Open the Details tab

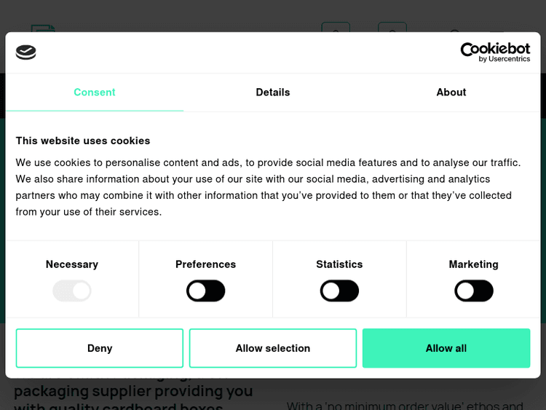[273, 92]
